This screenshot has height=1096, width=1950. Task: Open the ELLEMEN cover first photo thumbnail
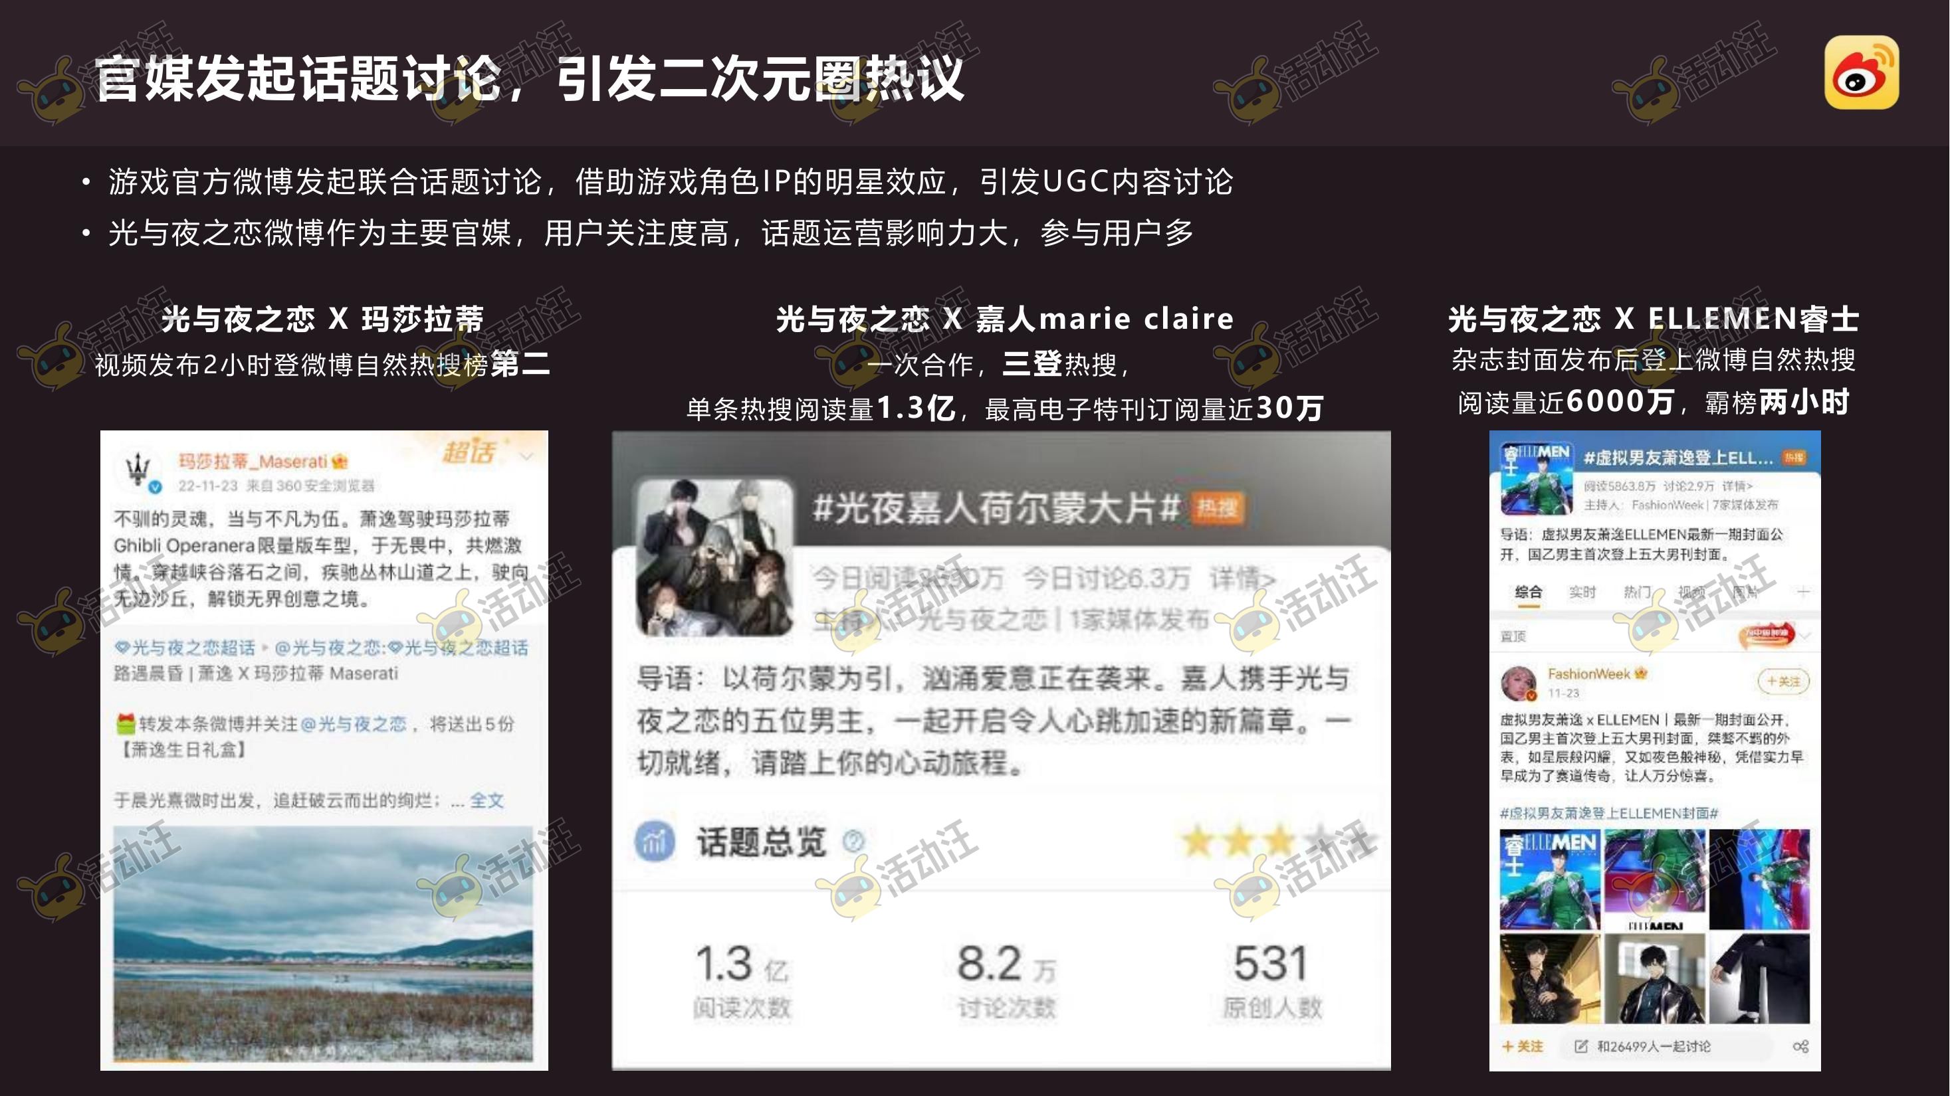pos(1549,879)
